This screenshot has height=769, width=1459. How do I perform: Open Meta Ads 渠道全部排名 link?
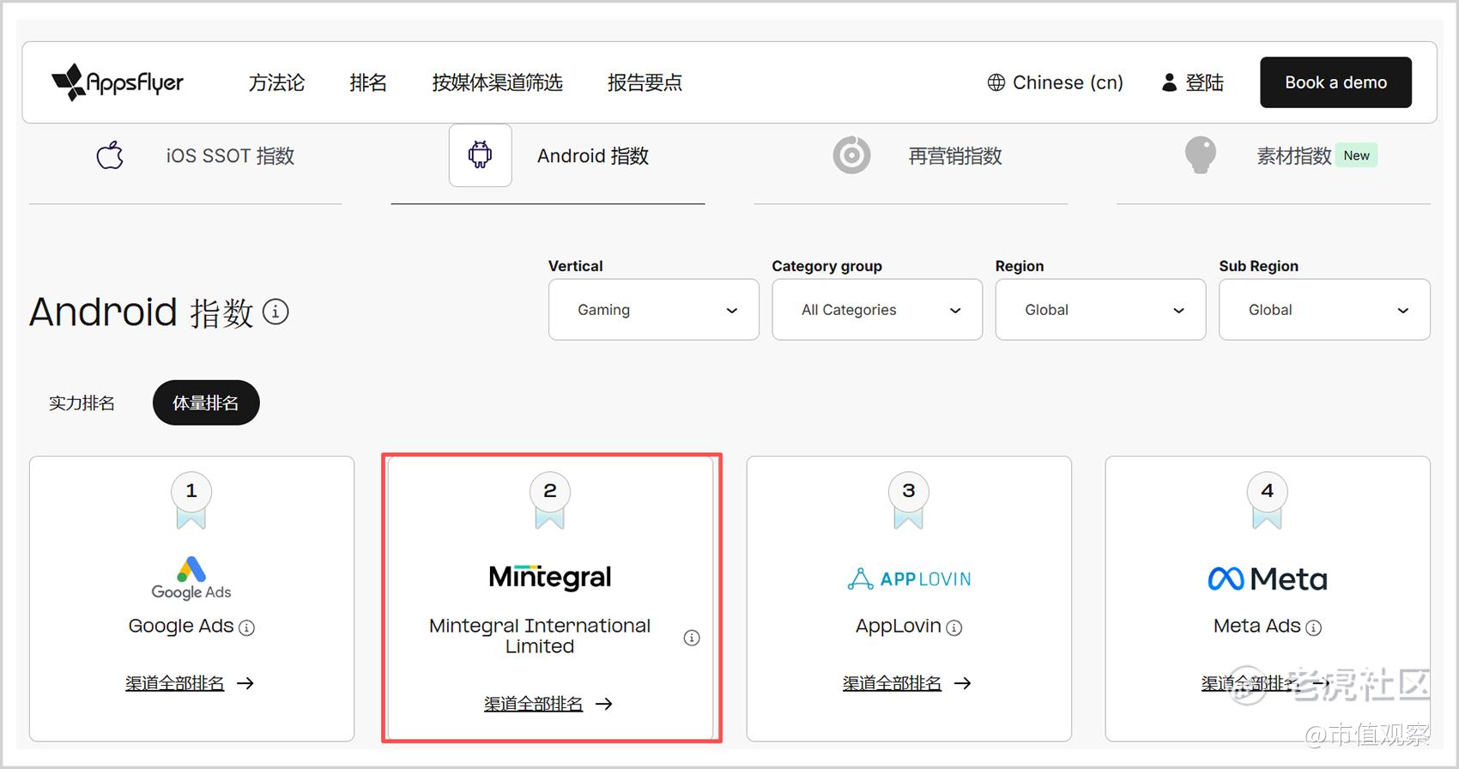tap(1251, 683)
